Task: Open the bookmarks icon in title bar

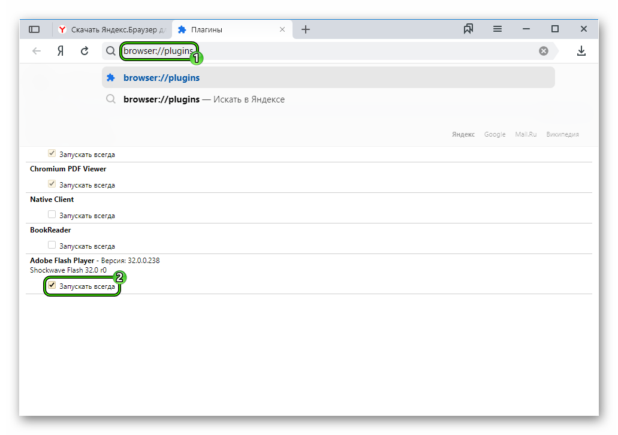Action: tap(468, 29)
